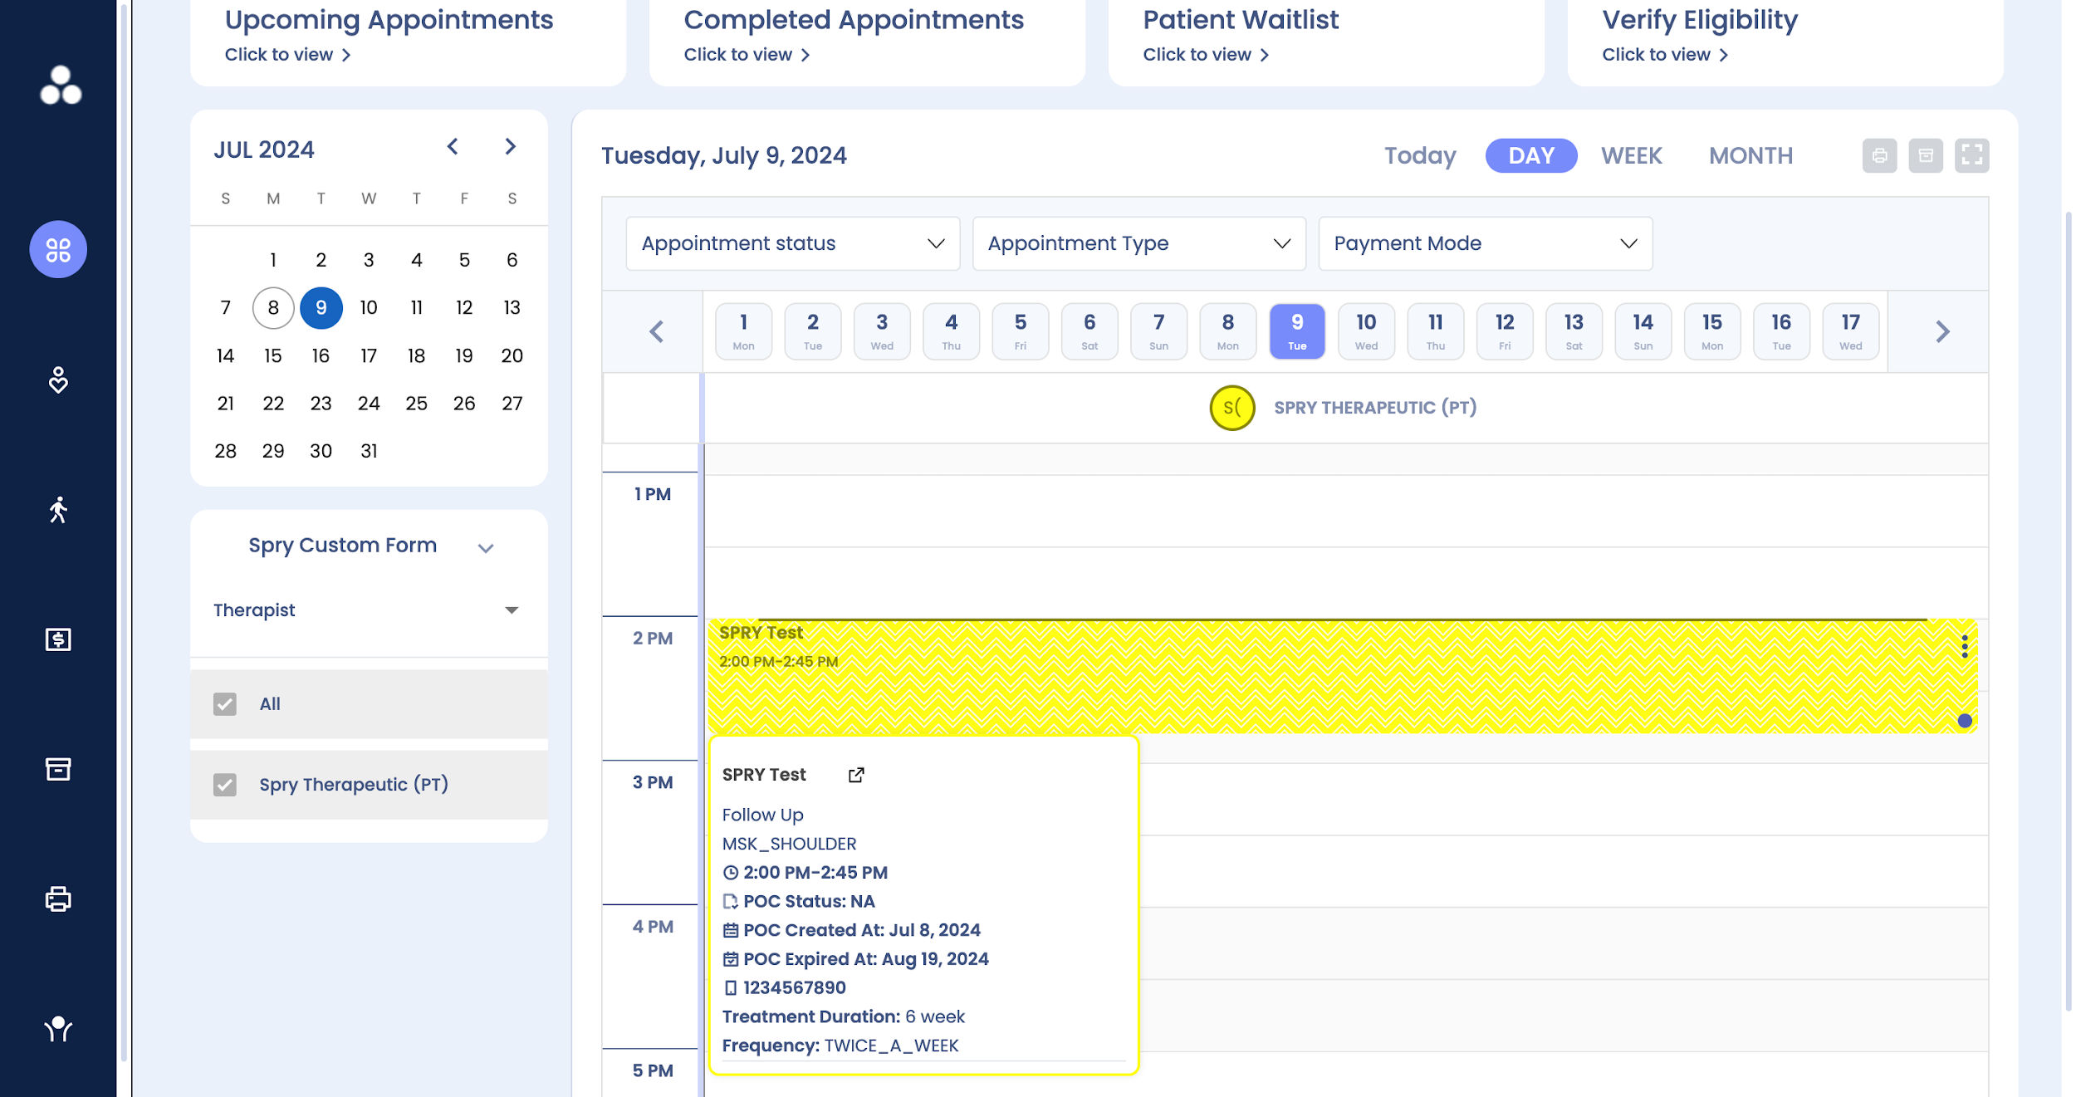Go to next month in mini calendar
This screenshot has width=2076, height=1097.
pyautogui.click(x=510, y=147)
